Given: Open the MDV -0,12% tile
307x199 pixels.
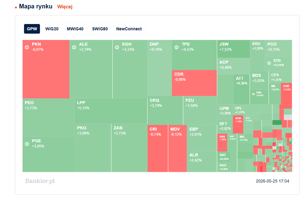Looking at the screenshot, I should click(x=177, y=148).
